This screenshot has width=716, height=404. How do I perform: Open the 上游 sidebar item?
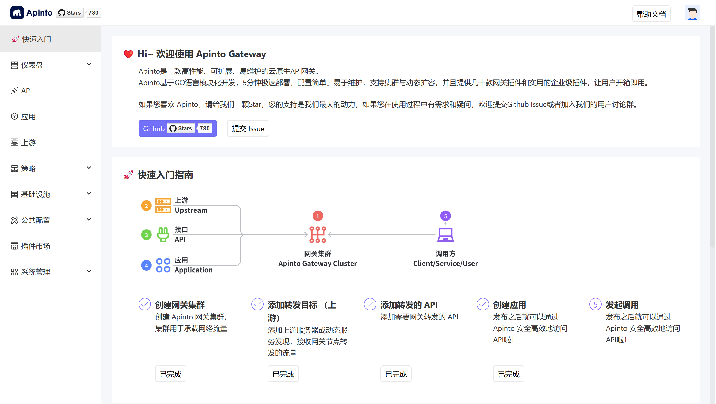(x=50, y=142)
